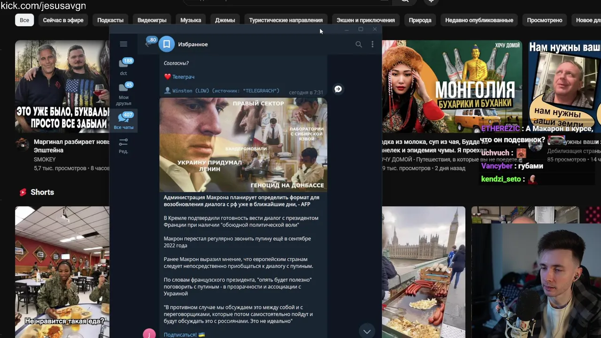Open the Телеграч link in message
The width and height of the screenshot is (601, 338).
click(183, 77)
